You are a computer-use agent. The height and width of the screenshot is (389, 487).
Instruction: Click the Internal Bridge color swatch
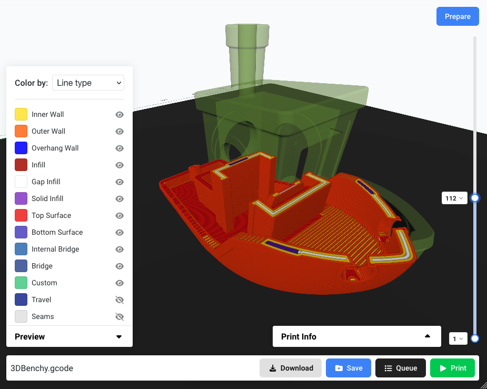point(21,249)
